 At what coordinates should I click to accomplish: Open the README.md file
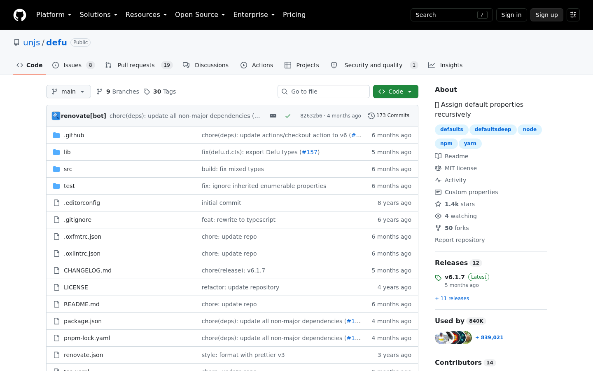coord(82,304)
